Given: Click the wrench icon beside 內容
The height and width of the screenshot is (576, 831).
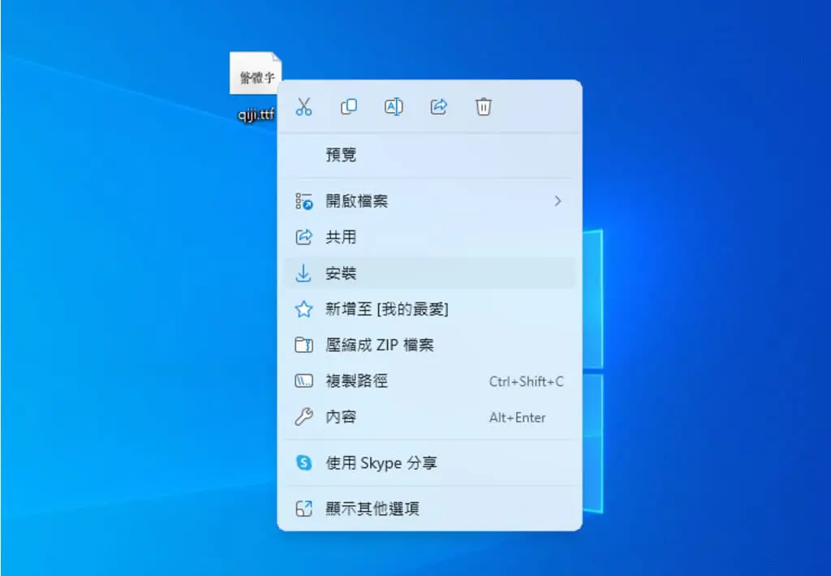Looking at the screenshot, I should 304,417.
